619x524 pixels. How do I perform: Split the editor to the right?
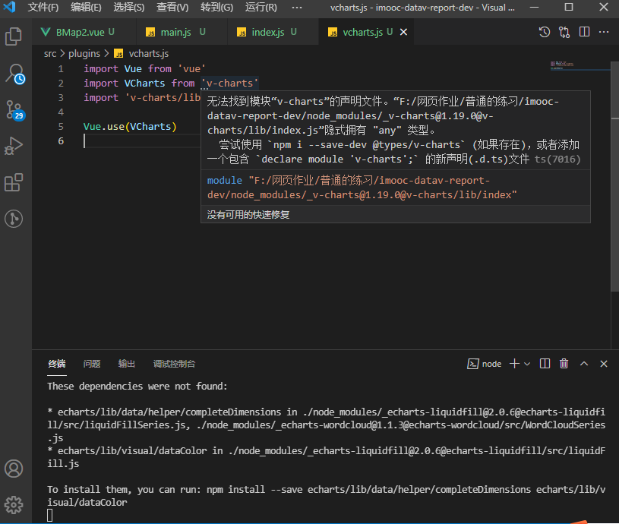tap(584, 33)
